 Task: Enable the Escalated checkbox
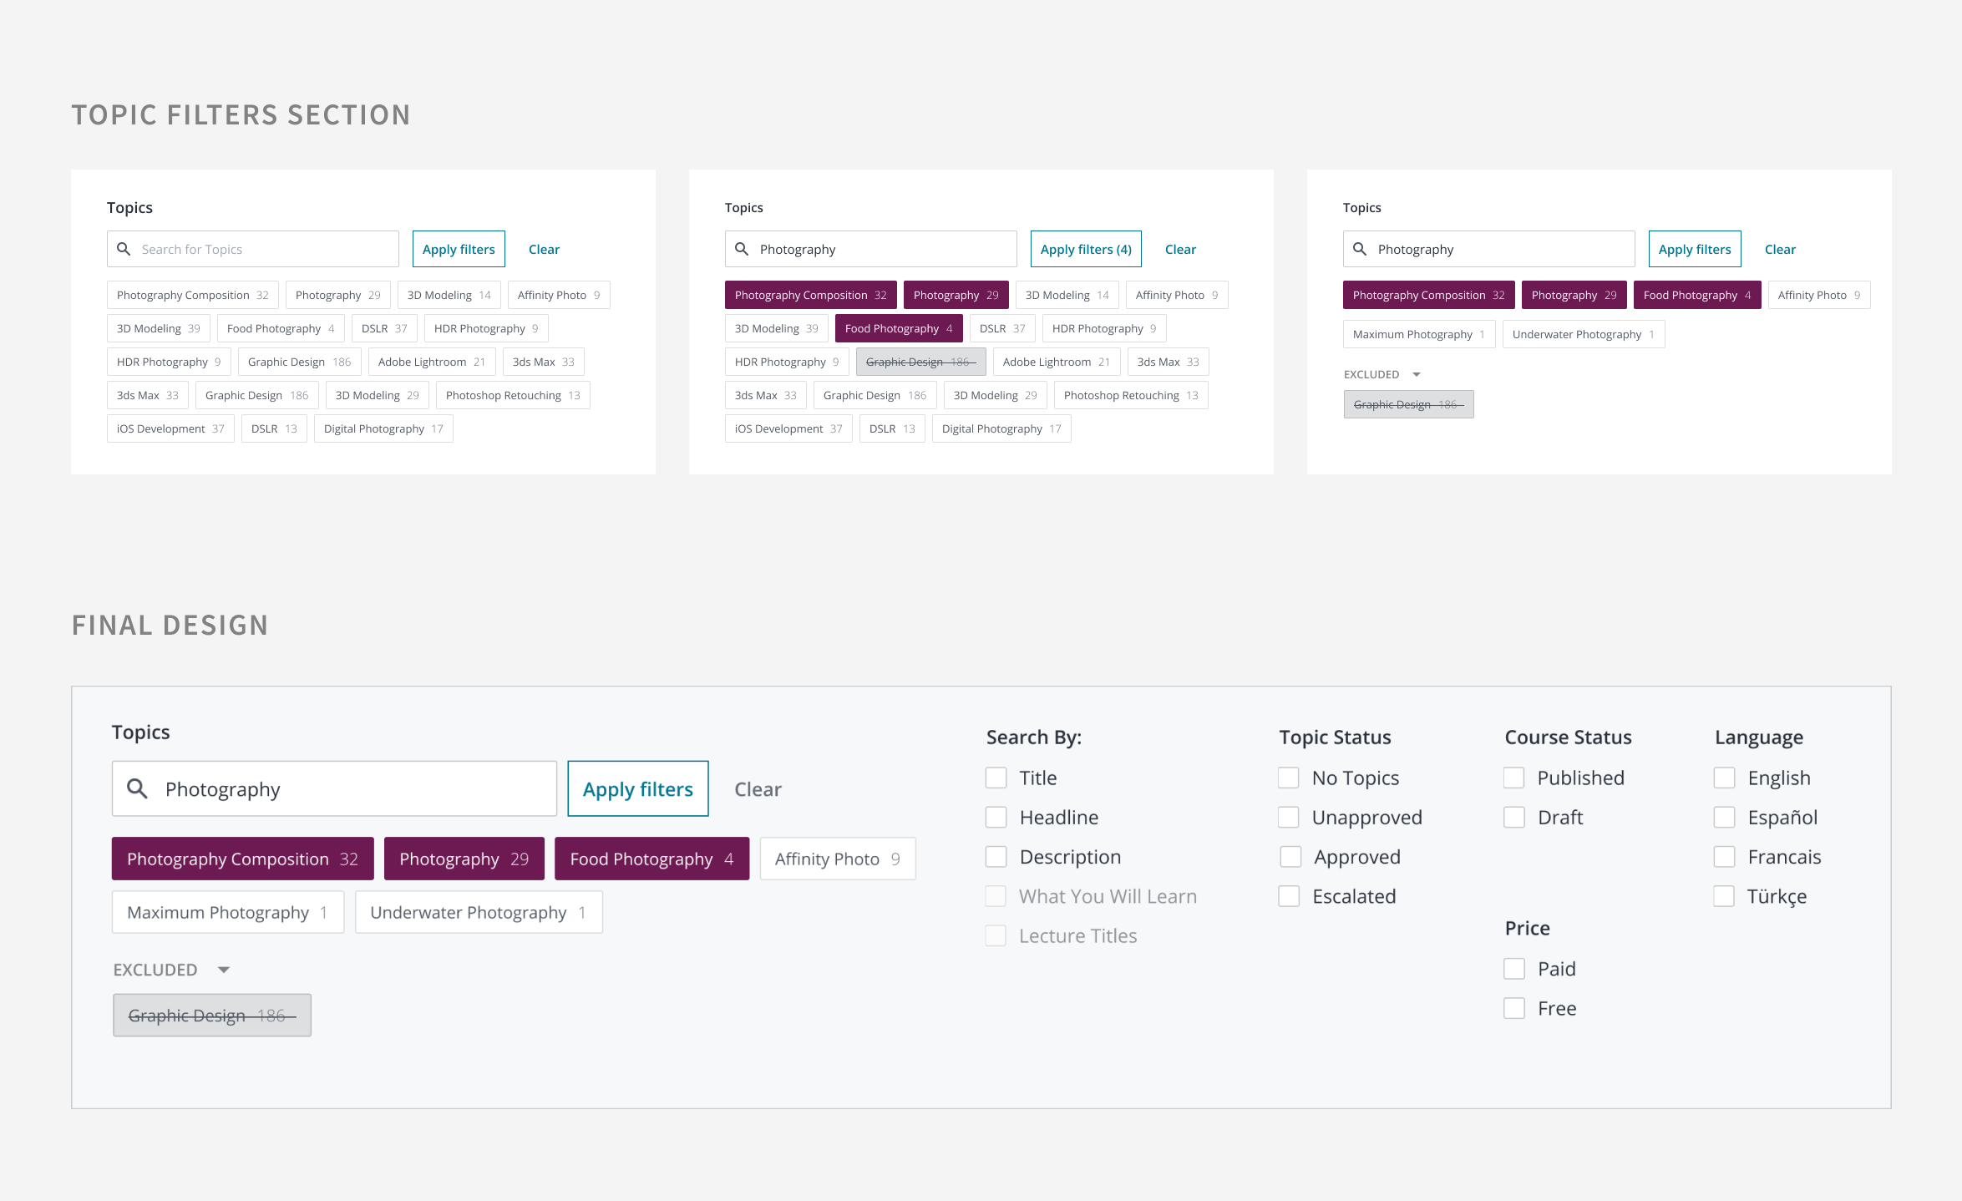1289,896
